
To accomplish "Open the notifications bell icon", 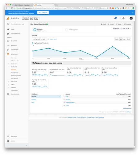I will pos(115,18).
